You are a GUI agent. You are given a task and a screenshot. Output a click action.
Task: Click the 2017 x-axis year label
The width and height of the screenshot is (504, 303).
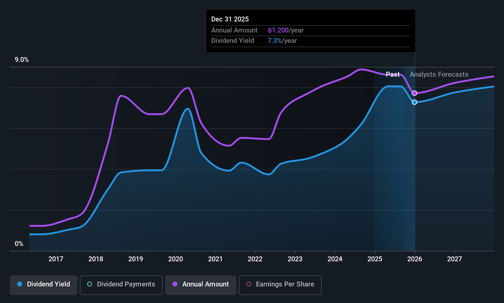click(56, 259)
